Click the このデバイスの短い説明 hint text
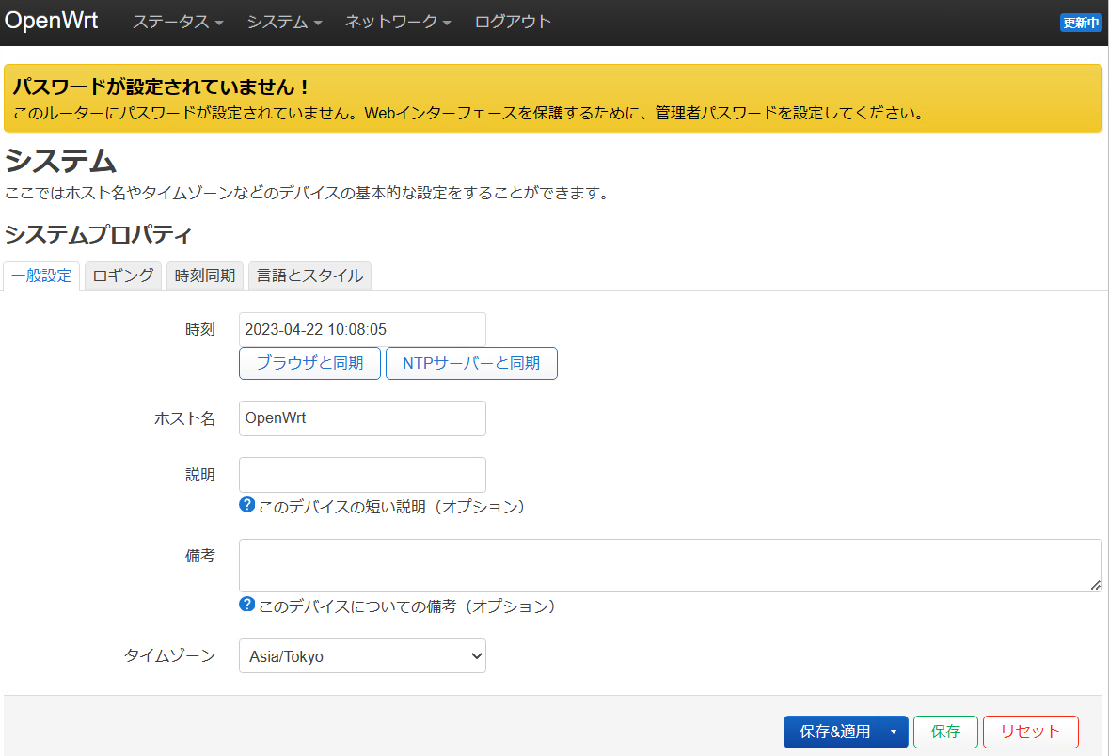Viewport: 1109px width, 756px height. click(x=394, y=507)
